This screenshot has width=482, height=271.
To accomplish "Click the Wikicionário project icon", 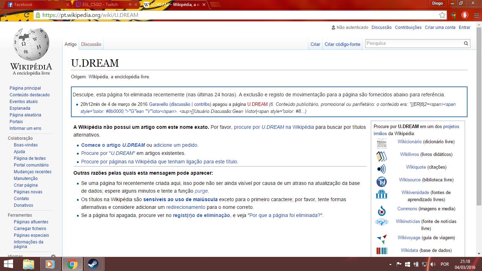I will click(x=381, y=143).
